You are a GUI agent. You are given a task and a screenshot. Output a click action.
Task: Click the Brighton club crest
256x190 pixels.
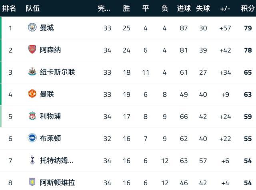(32, 138)
